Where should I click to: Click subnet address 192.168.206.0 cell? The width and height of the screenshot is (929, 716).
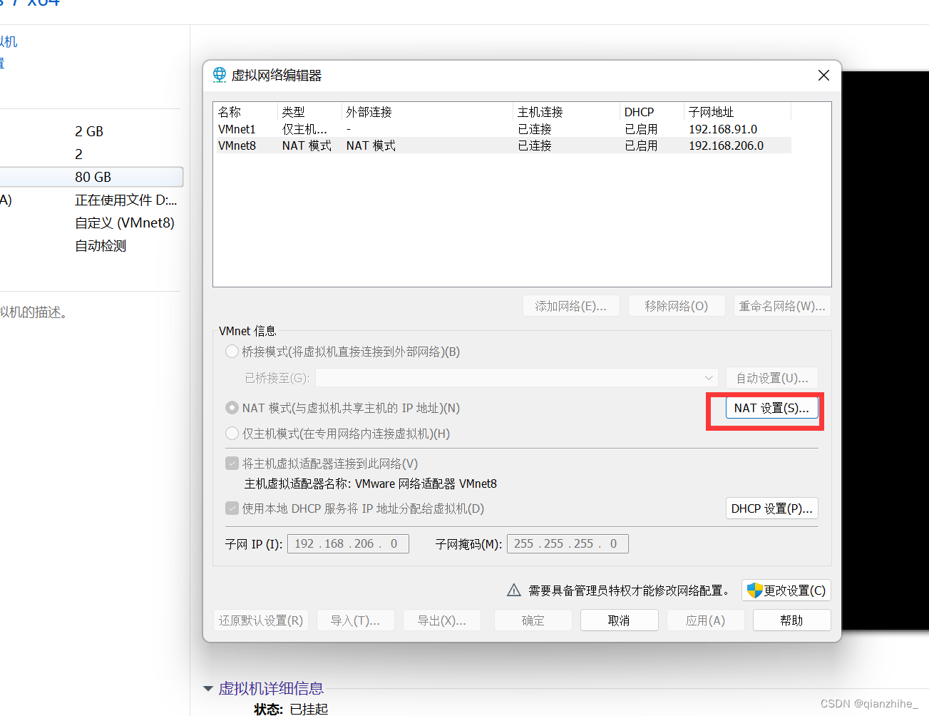726,145
